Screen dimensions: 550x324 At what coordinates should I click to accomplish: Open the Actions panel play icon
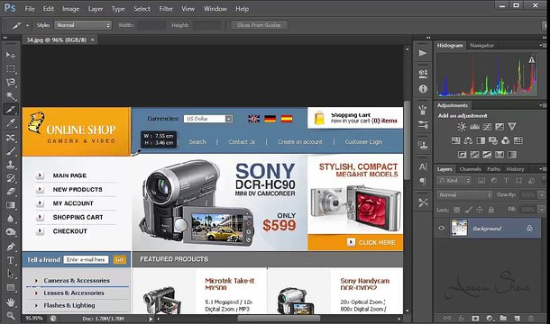423,53
